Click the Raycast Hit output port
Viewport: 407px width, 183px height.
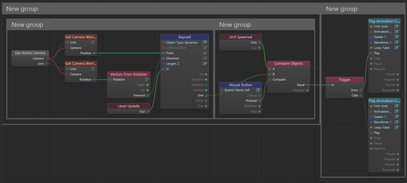206,74
